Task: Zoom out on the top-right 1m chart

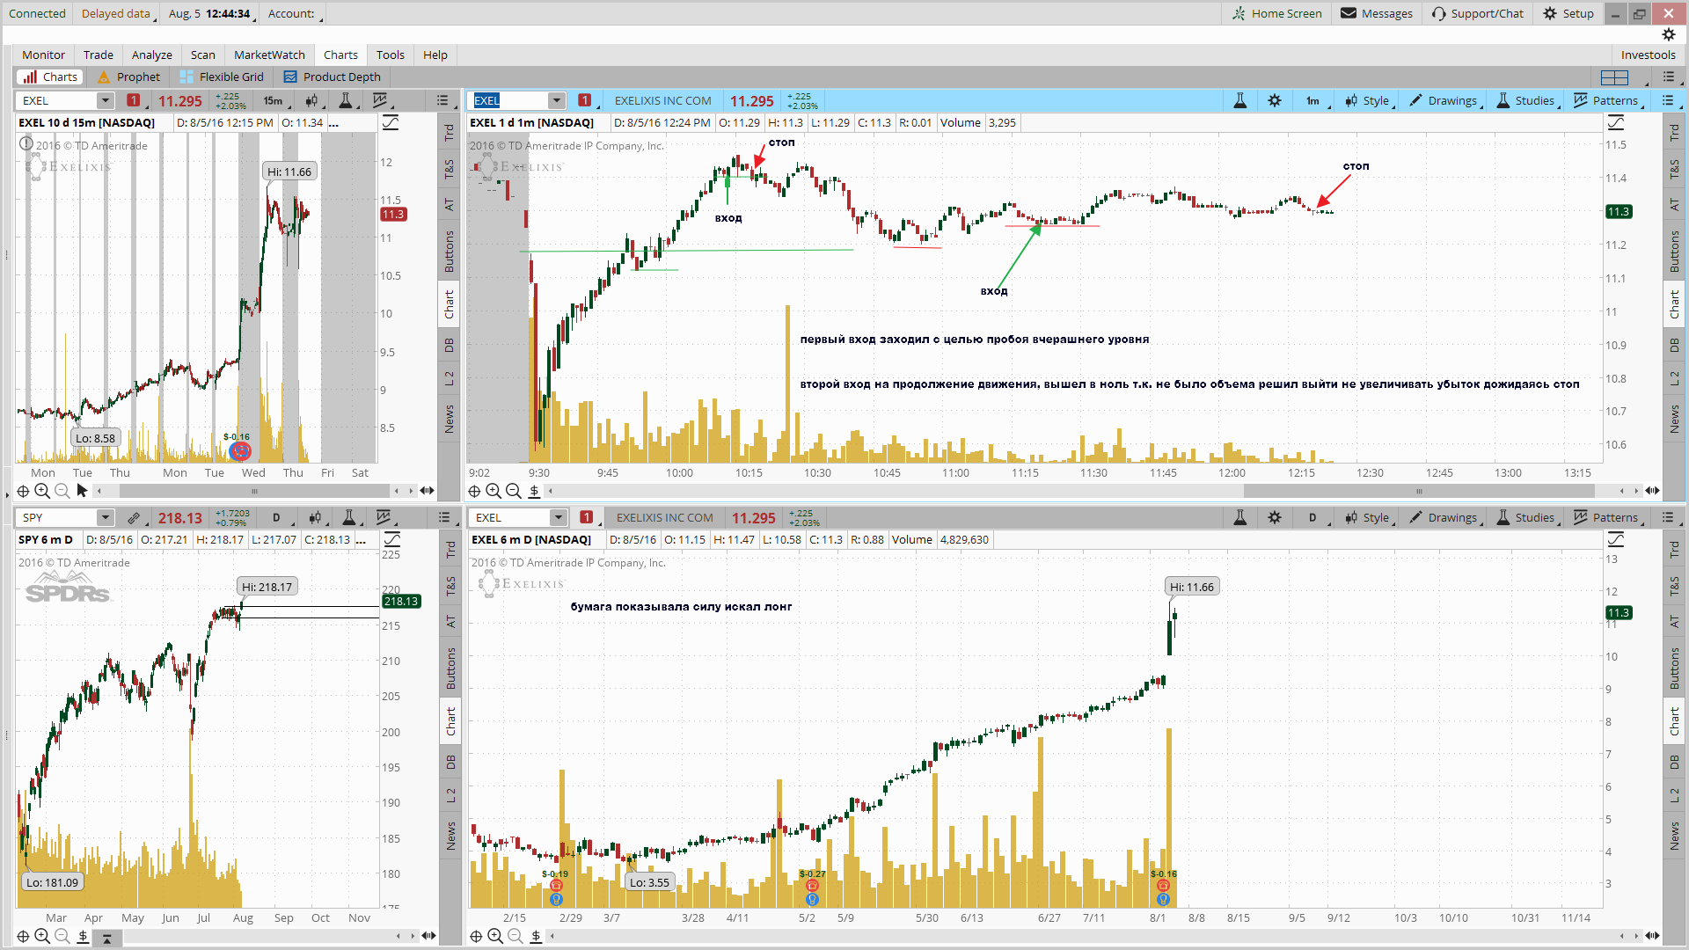Action: [513, 491]
